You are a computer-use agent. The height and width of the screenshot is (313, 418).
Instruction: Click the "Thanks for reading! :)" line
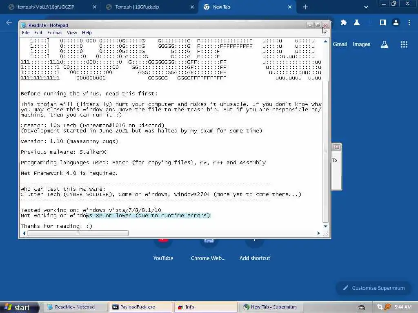coord(56,226)
